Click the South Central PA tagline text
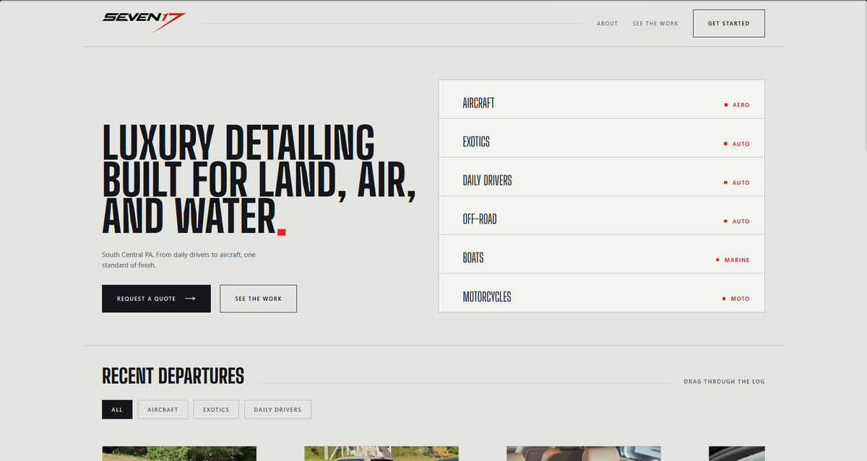 click(178, 260)
